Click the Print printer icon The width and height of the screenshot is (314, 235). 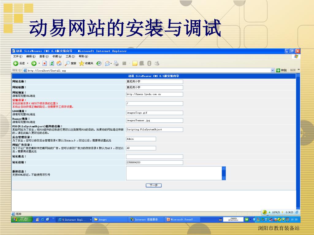tap(116, 64)
